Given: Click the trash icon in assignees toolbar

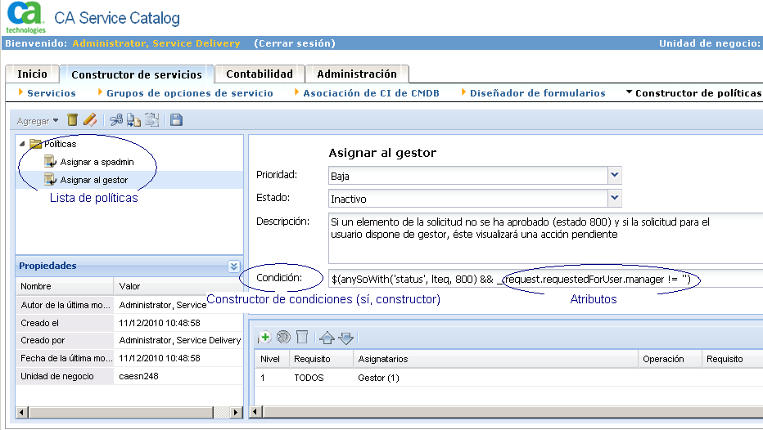Looking at the screenshot, I should coord(301,337).
